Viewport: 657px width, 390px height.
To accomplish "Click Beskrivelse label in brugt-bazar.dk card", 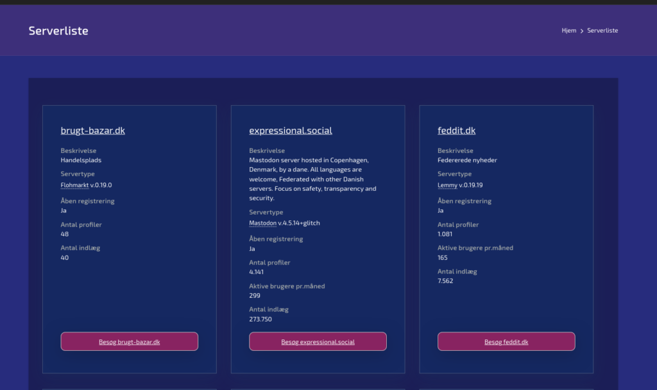I will pyautogui.click(x=78, y=150).
